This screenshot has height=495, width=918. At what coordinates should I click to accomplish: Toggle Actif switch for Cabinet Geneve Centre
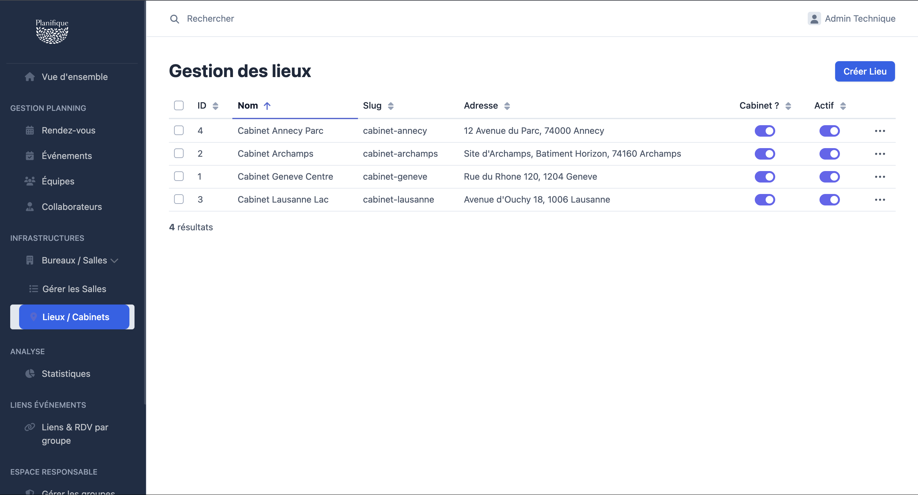point(830,177)
